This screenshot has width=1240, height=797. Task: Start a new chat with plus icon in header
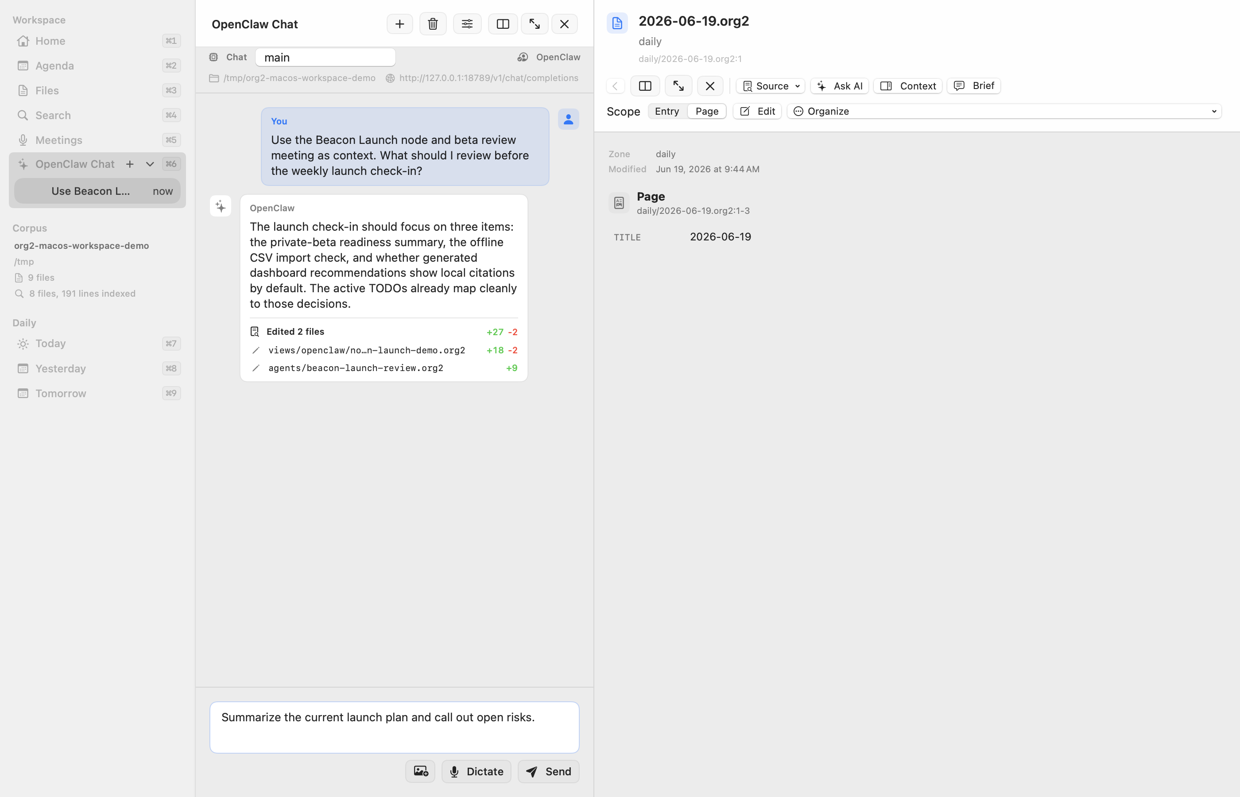pyautogui.click(x=399, y=24)
